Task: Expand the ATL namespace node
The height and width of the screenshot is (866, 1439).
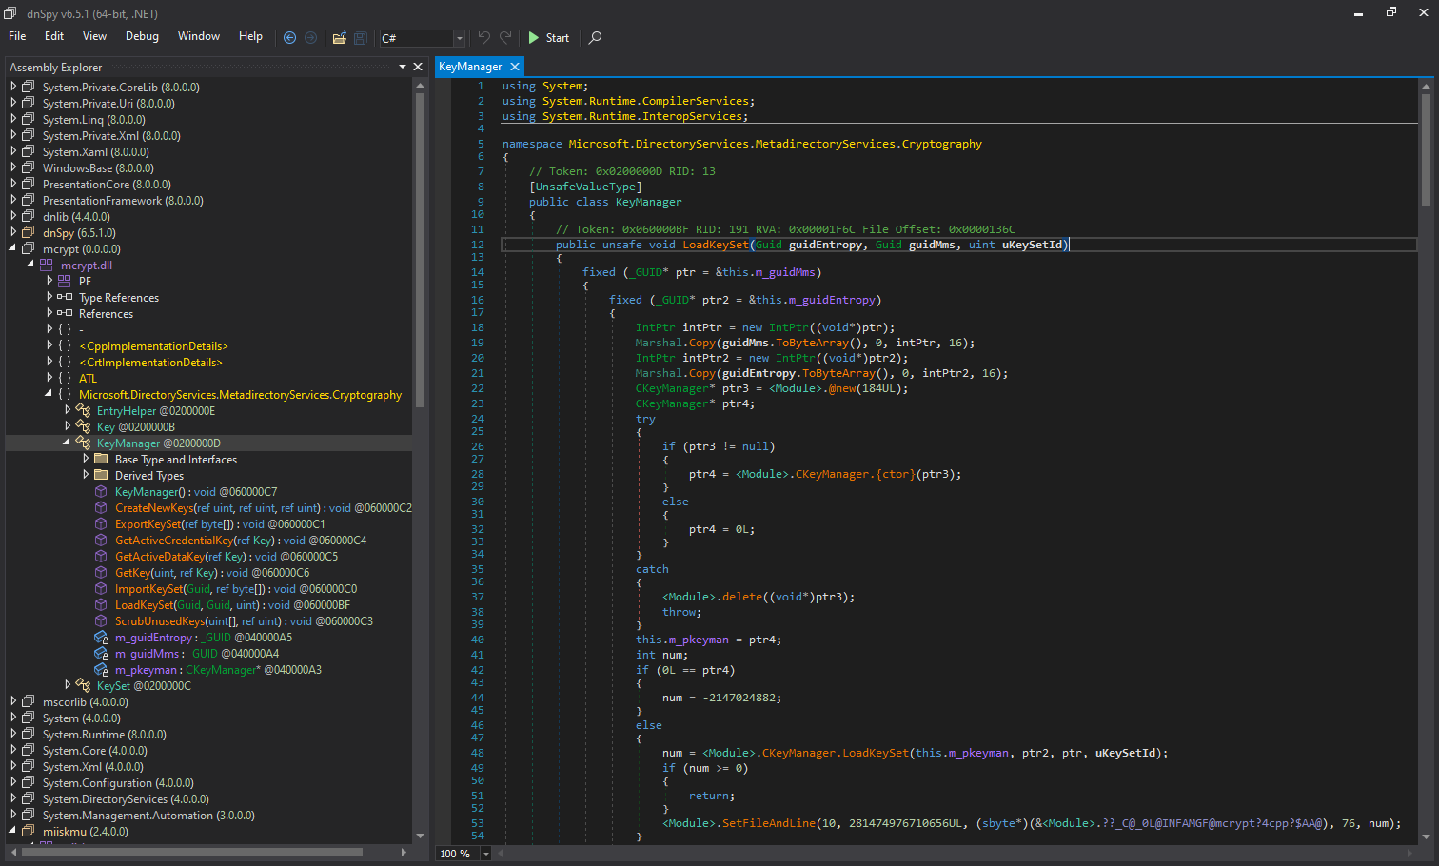Action: click(49, 378)
